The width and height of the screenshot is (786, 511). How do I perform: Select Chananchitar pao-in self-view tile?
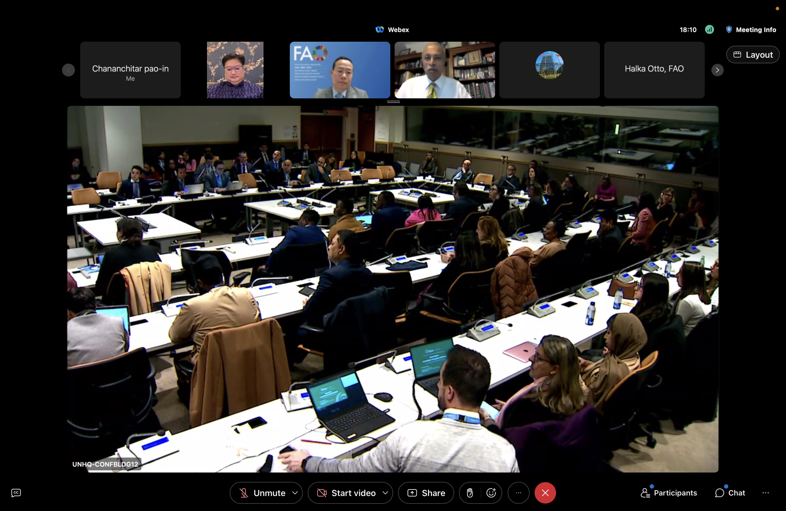tap(130, 70)
